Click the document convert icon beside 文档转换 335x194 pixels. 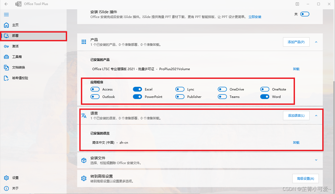point(6,67)
